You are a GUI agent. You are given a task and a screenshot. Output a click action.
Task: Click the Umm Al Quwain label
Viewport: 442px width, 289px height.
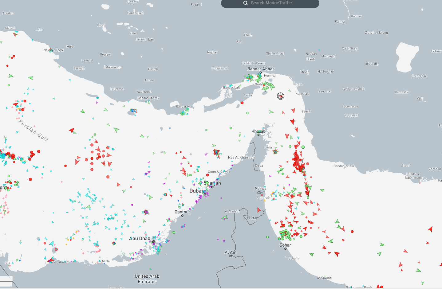219,172
